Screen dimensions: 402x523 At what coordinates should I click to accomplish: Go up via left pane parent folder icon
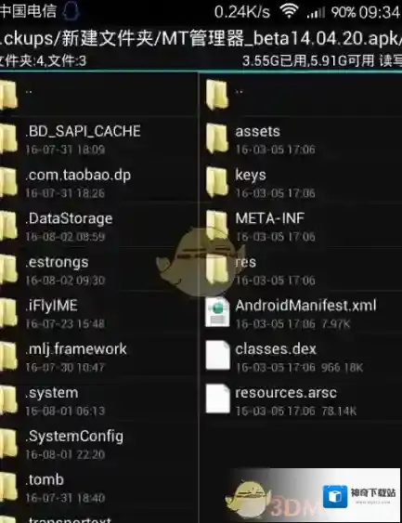8,95
